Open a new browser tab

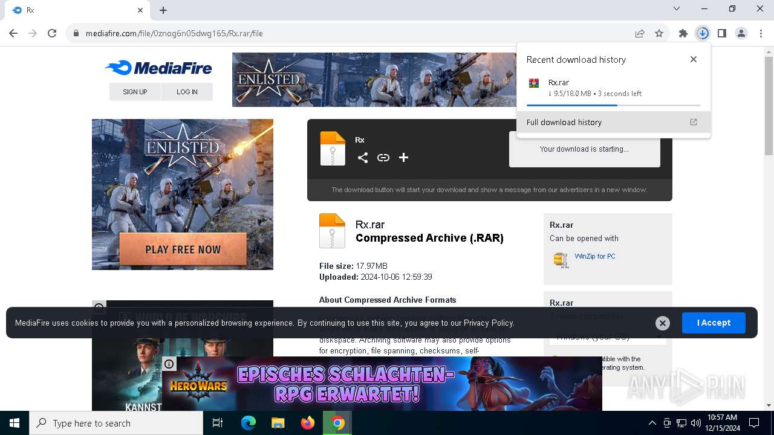tap(163, 10)
